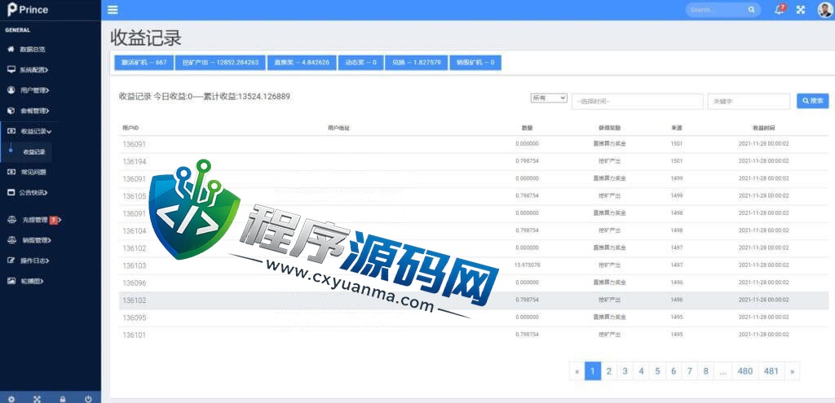Click the 兑换 – 1.827579 button
Screen dimensions: 835x403
(x=417, y=62)
